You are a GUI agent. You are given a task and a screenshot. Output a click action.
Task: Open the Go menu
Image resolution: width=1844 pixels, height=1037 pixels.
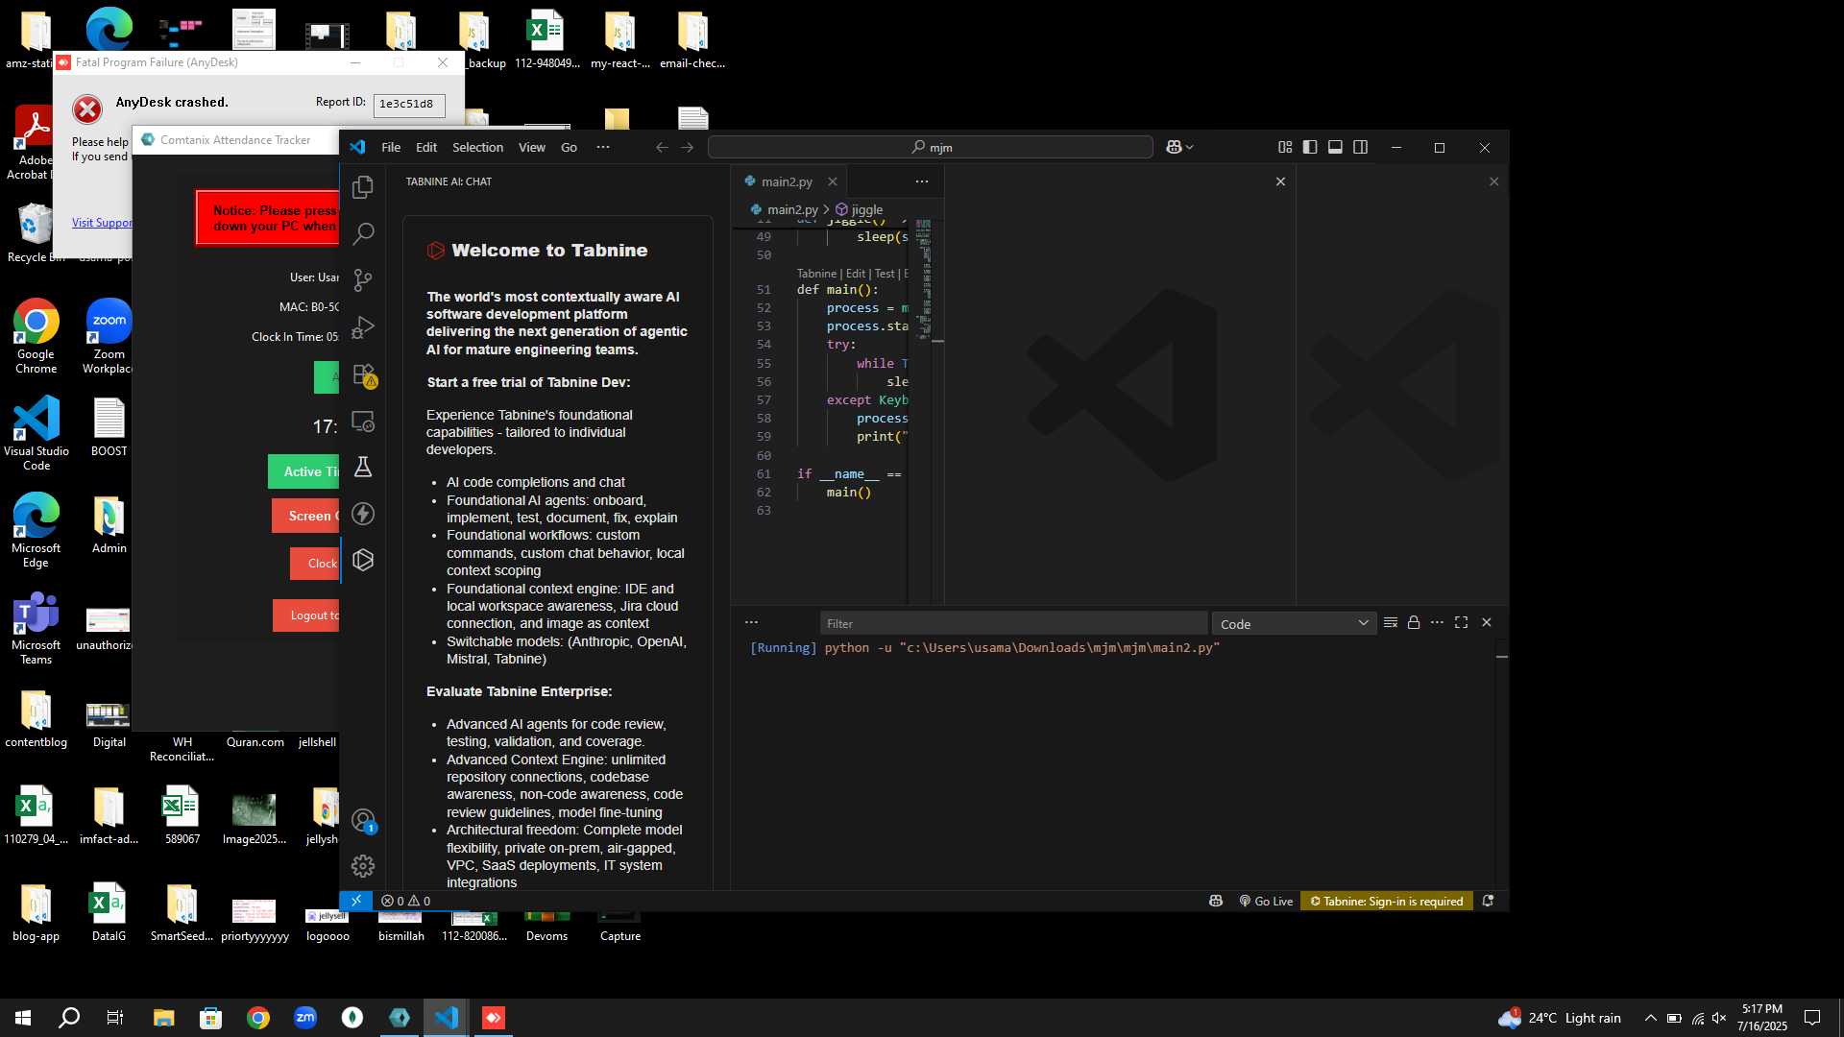pos(569,147)
